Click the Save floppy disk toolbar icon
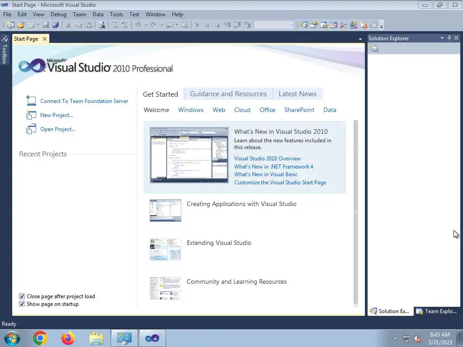463x347 pixels. point(46,25)
